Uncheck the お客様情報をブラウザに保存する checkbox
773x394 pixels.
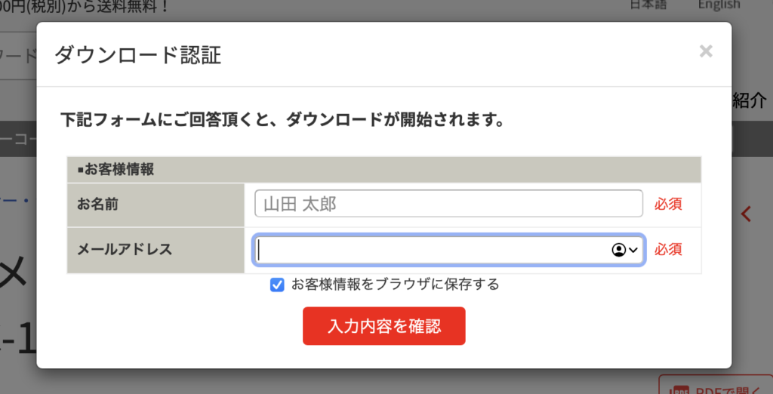tap(277, 285)
